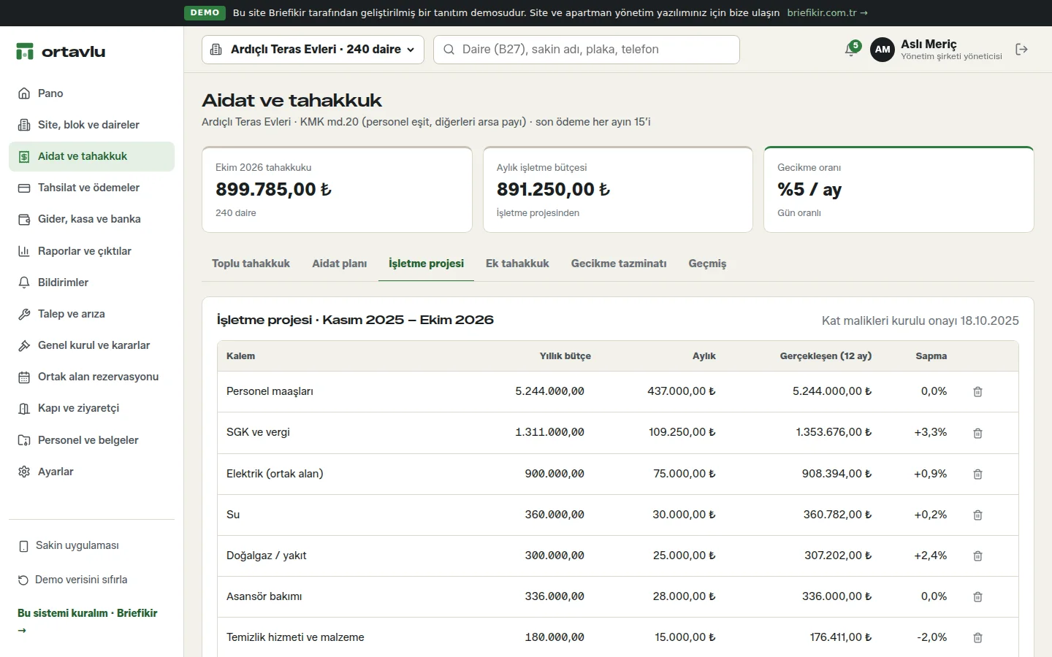Click the Genel kurul gavel icon
The image size is (1052, 657).
point(24,345)
